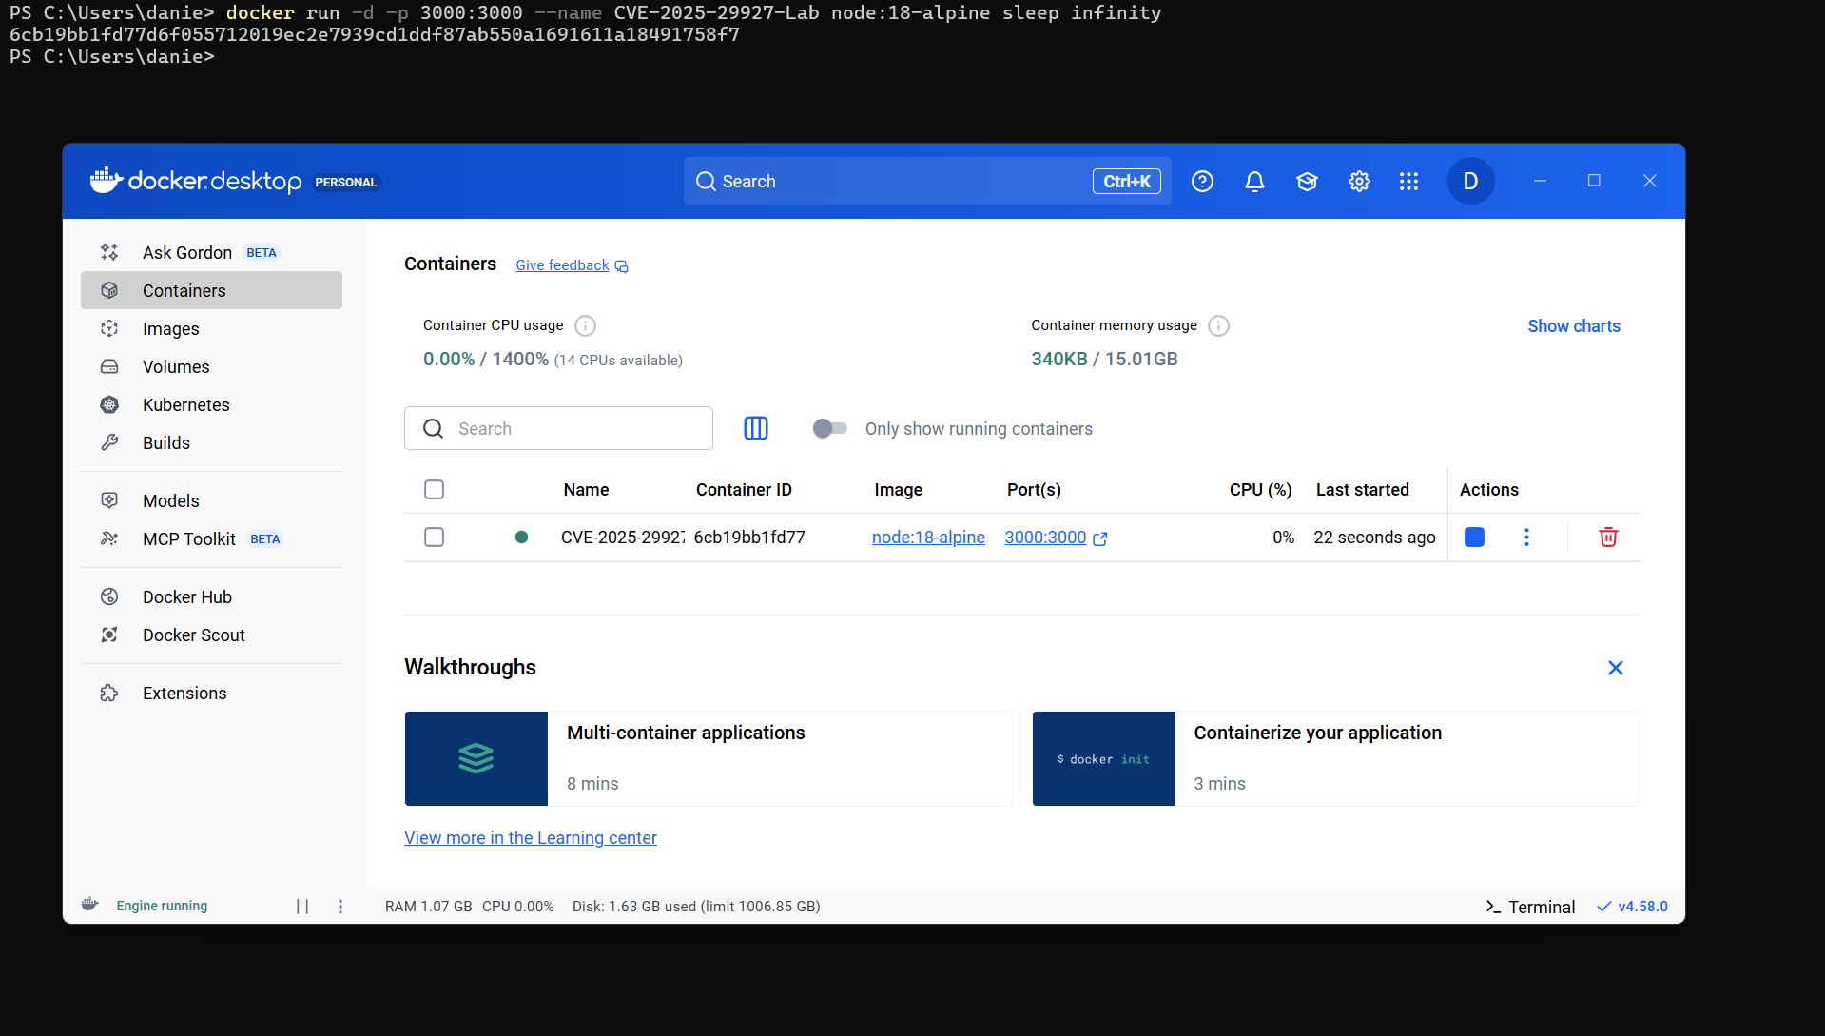Pause the Docker engine

(302, 907)
